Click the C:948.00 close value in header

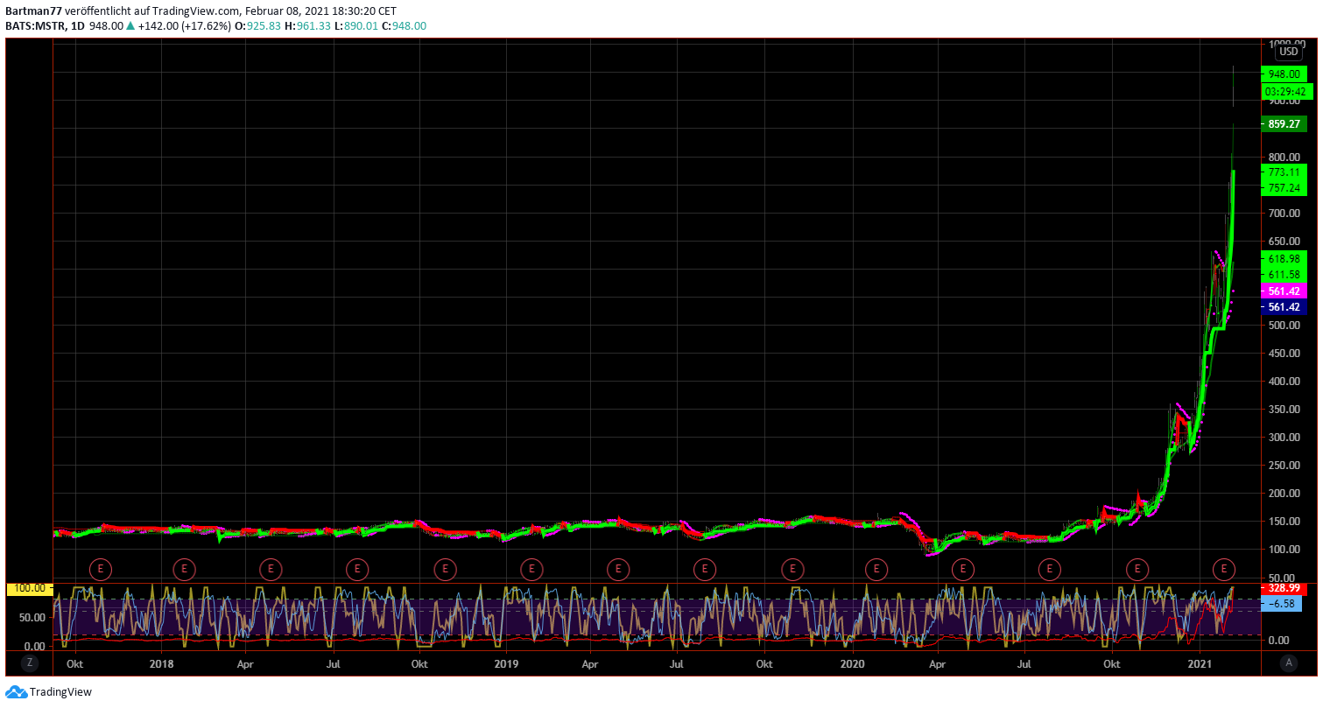point(405,26)
